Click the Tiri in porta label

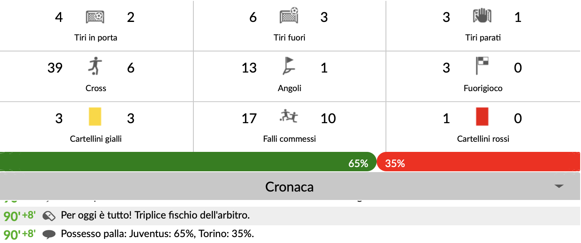click(96, 38)
